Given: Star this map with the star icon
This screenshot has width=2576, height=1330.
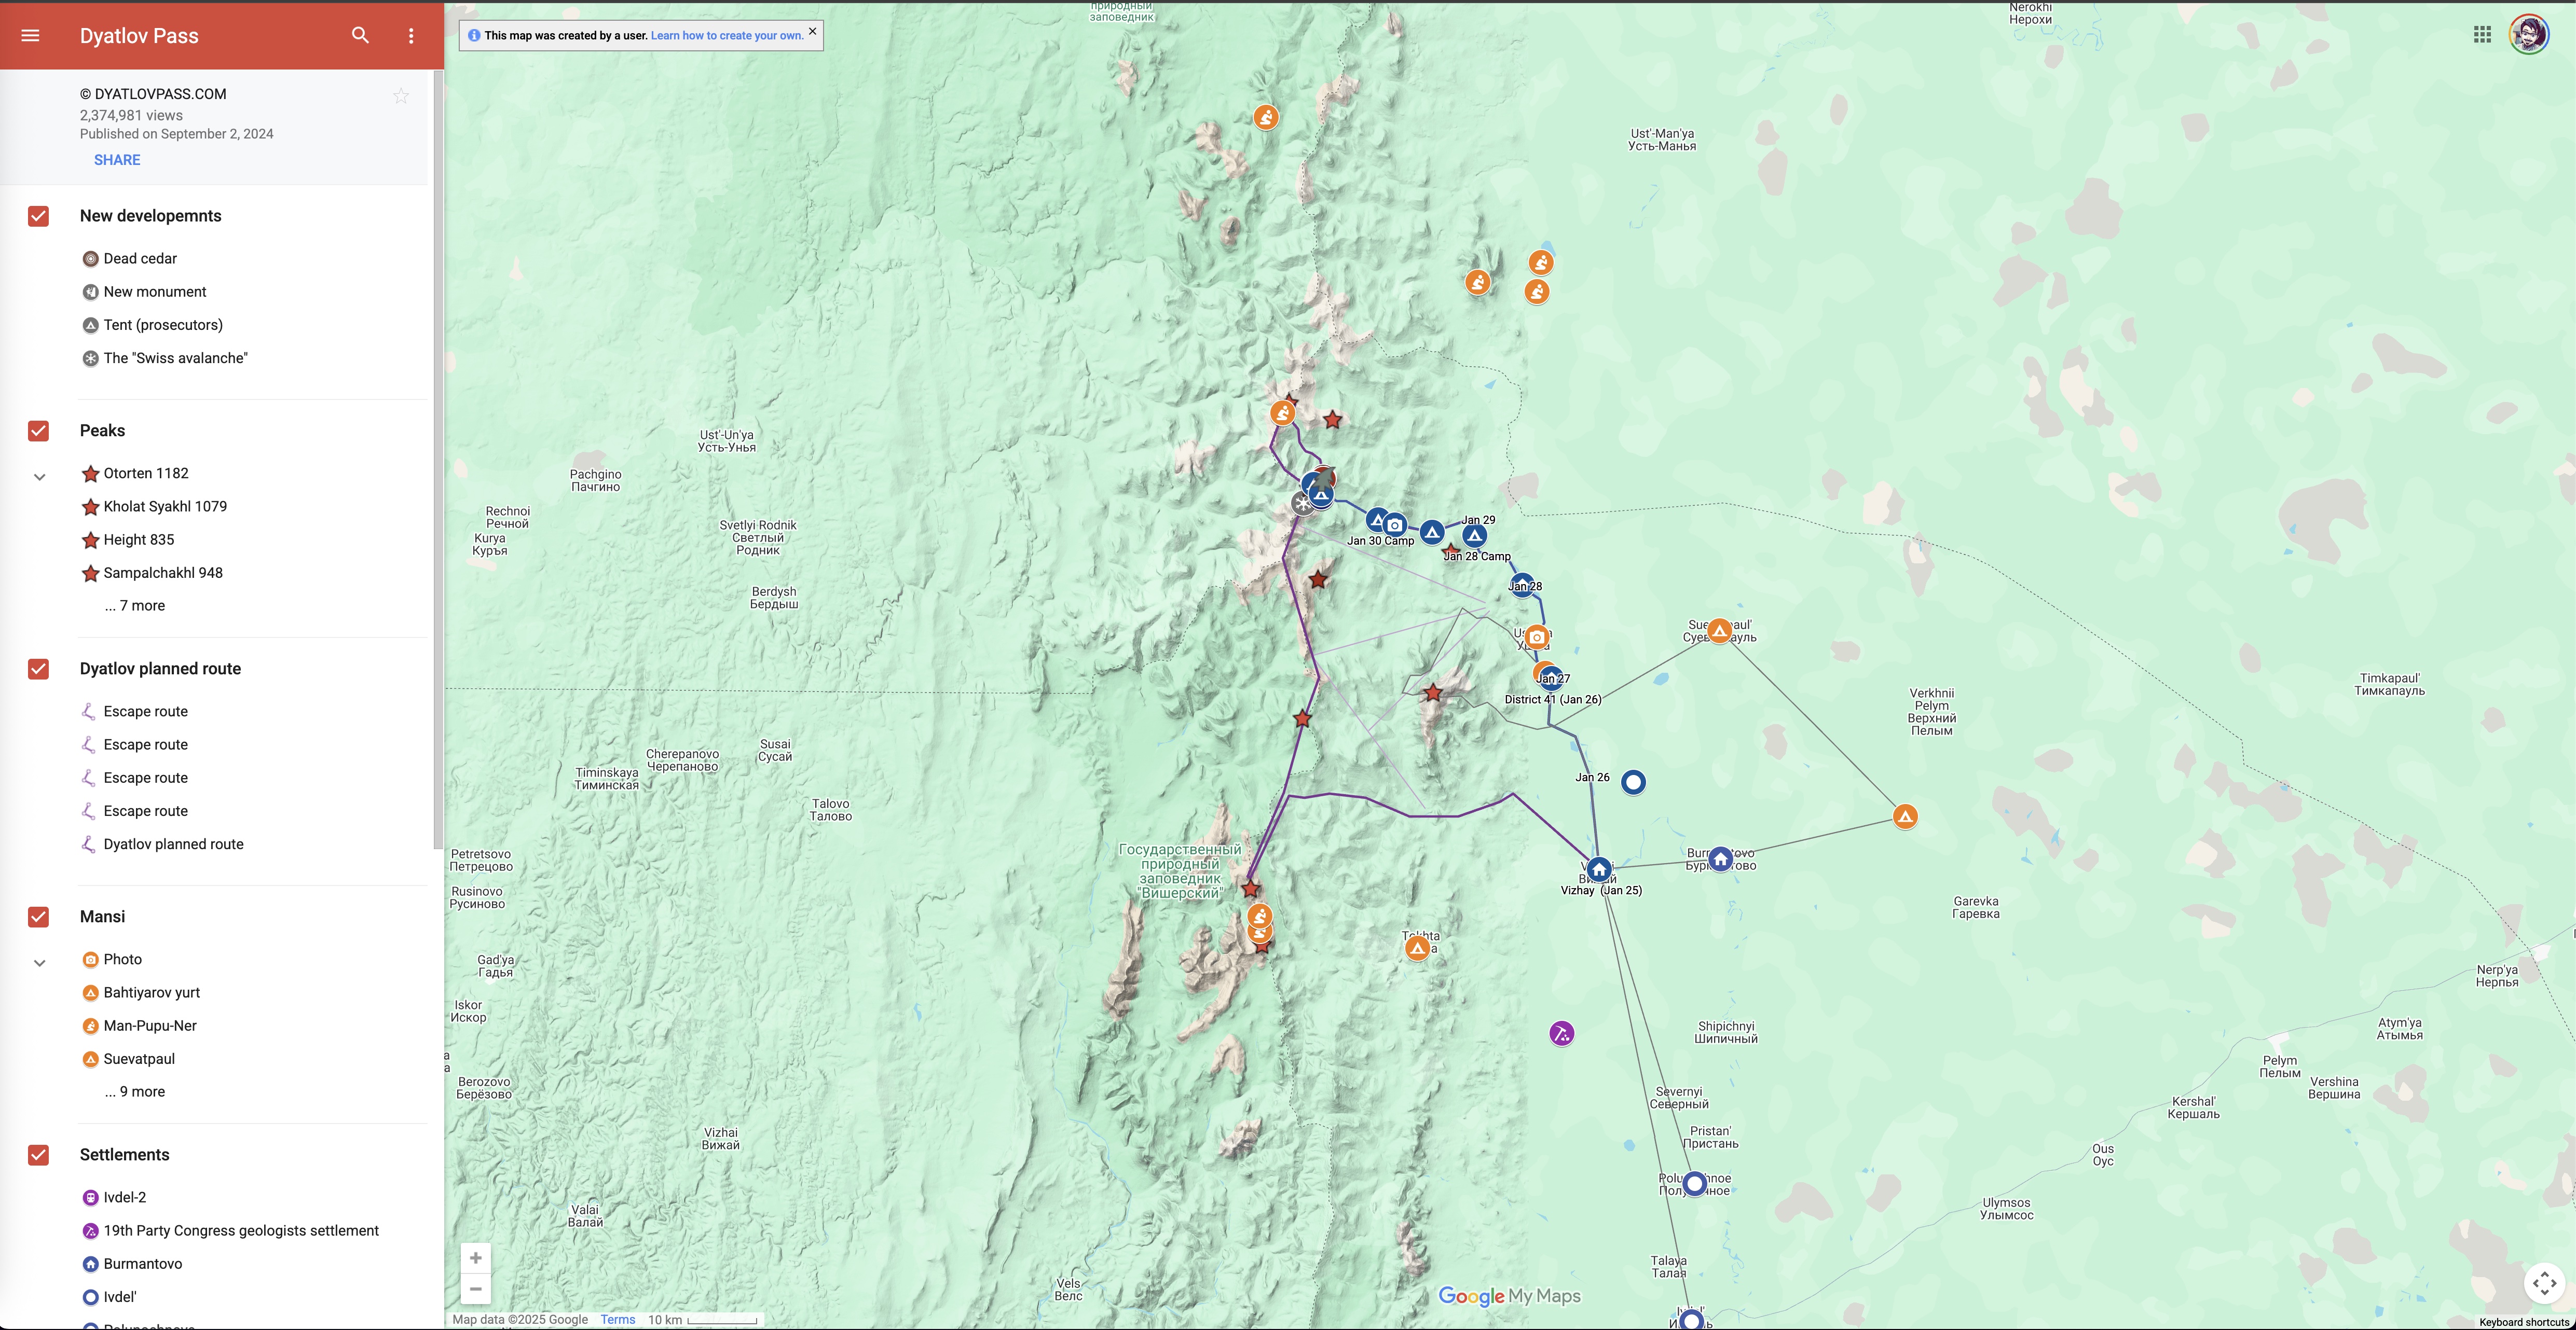Looking at the screenshot, I should (x=401, y=96).
